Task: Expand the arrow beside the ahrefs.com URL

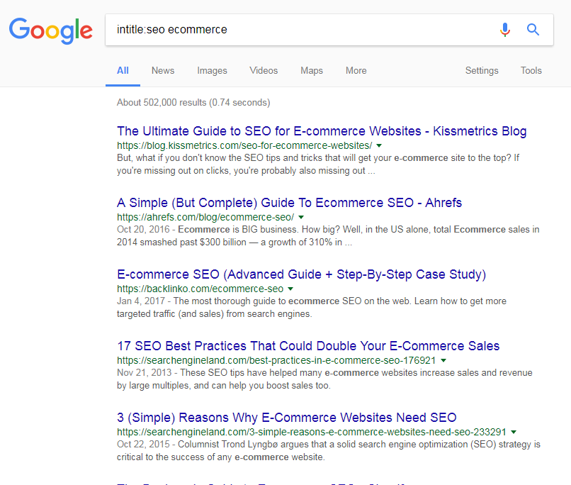Action: [301, 218]
